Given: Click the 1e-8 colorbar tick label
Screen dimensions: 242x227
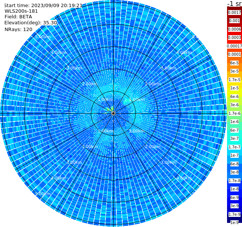Looking at the screenshot, I should [x=235, y=189].
